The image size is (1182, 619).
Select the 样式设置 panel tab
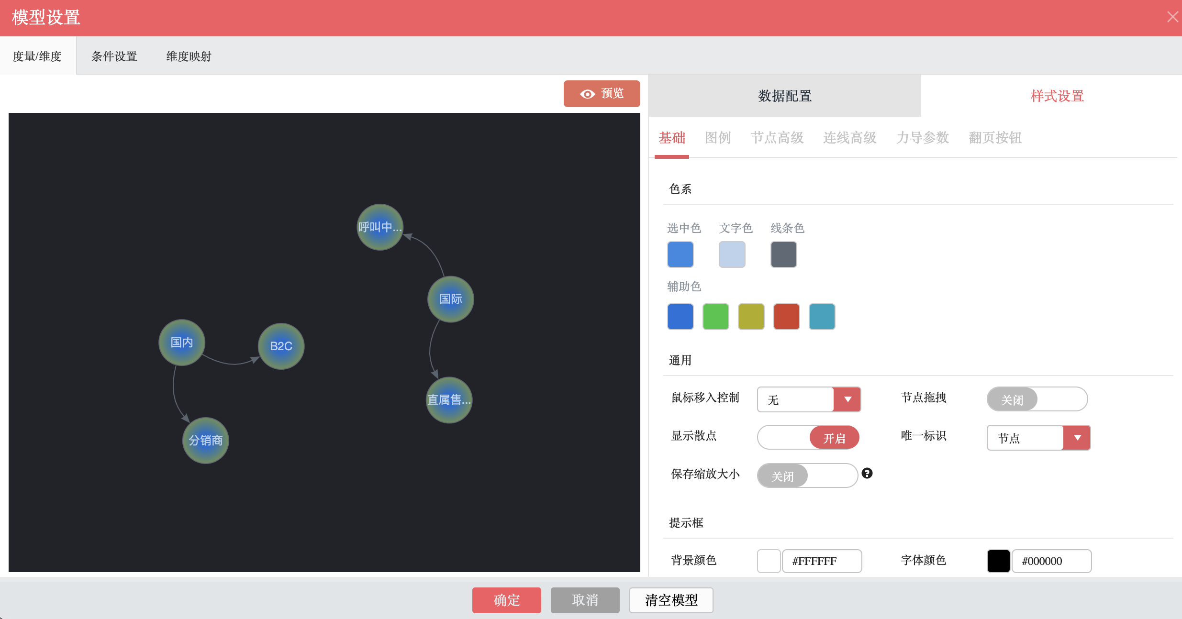coord(1057,96)
